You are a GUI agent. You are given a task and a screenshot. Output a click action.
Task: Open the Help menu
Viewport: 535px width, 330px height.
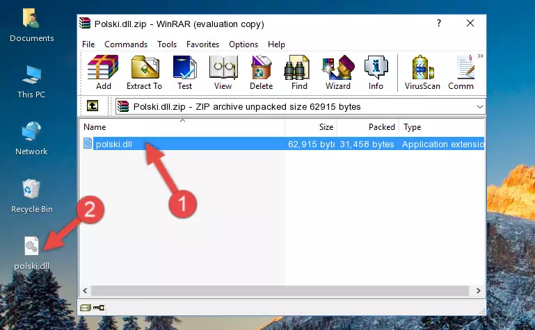tap(276, 44)
